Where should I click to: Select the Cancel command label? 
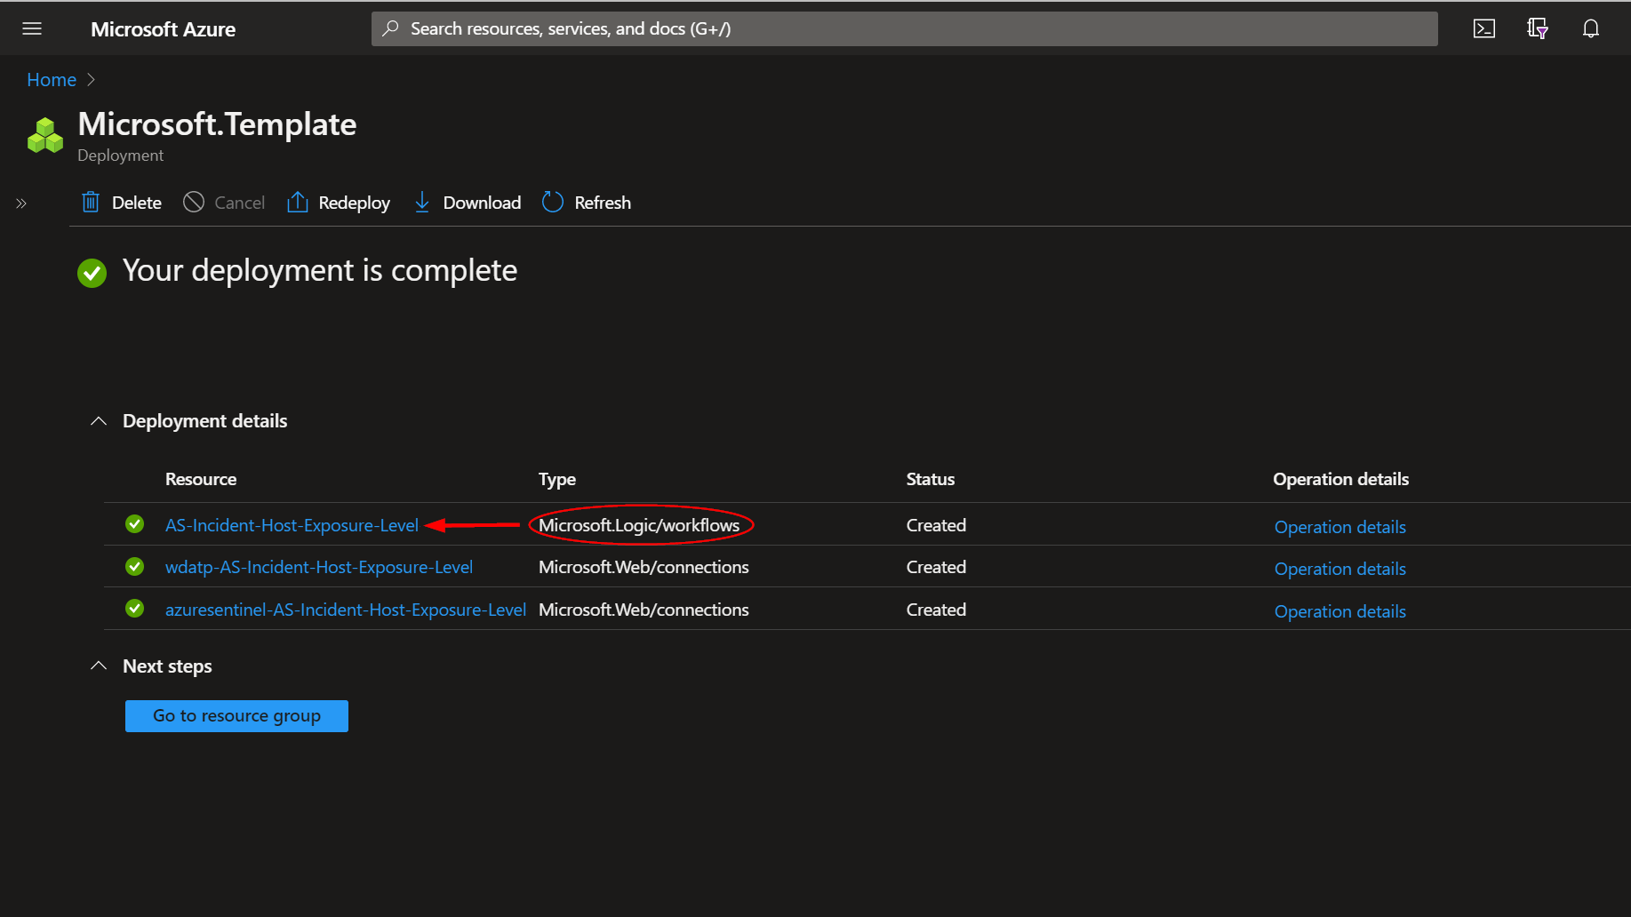240,203
